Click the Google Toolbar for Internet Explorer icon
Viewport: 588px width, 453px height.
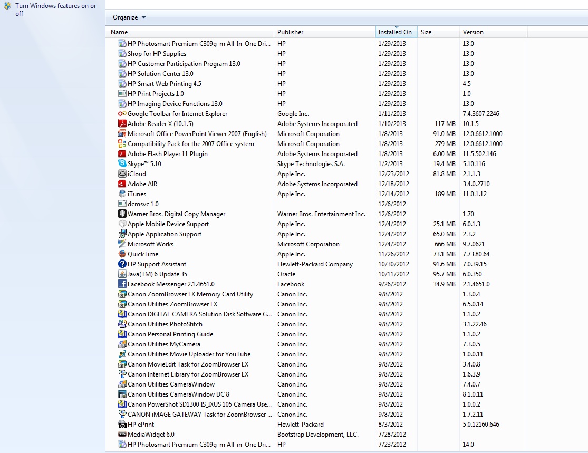[122, 114]
